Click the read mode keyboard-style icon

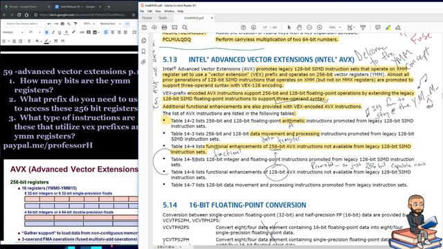363,28
